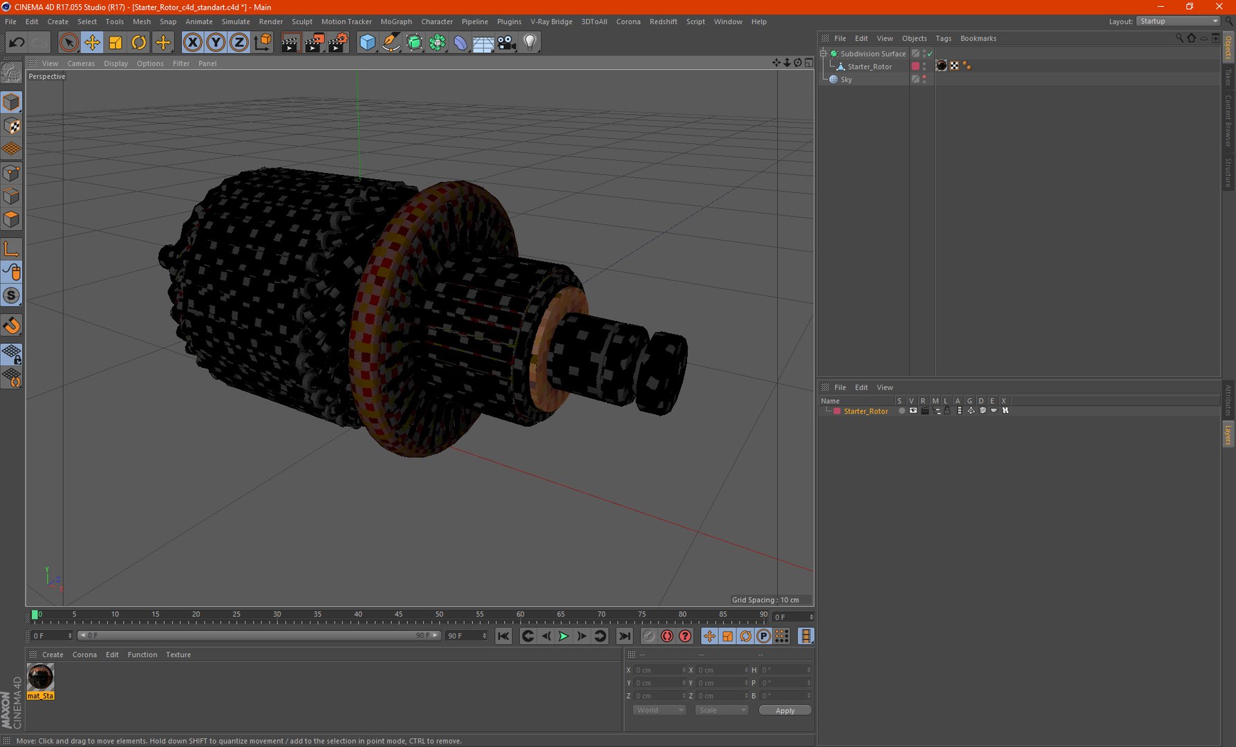Click frame 45 on timeline ruler
The image size is (1236, 747).
[398, 615]
